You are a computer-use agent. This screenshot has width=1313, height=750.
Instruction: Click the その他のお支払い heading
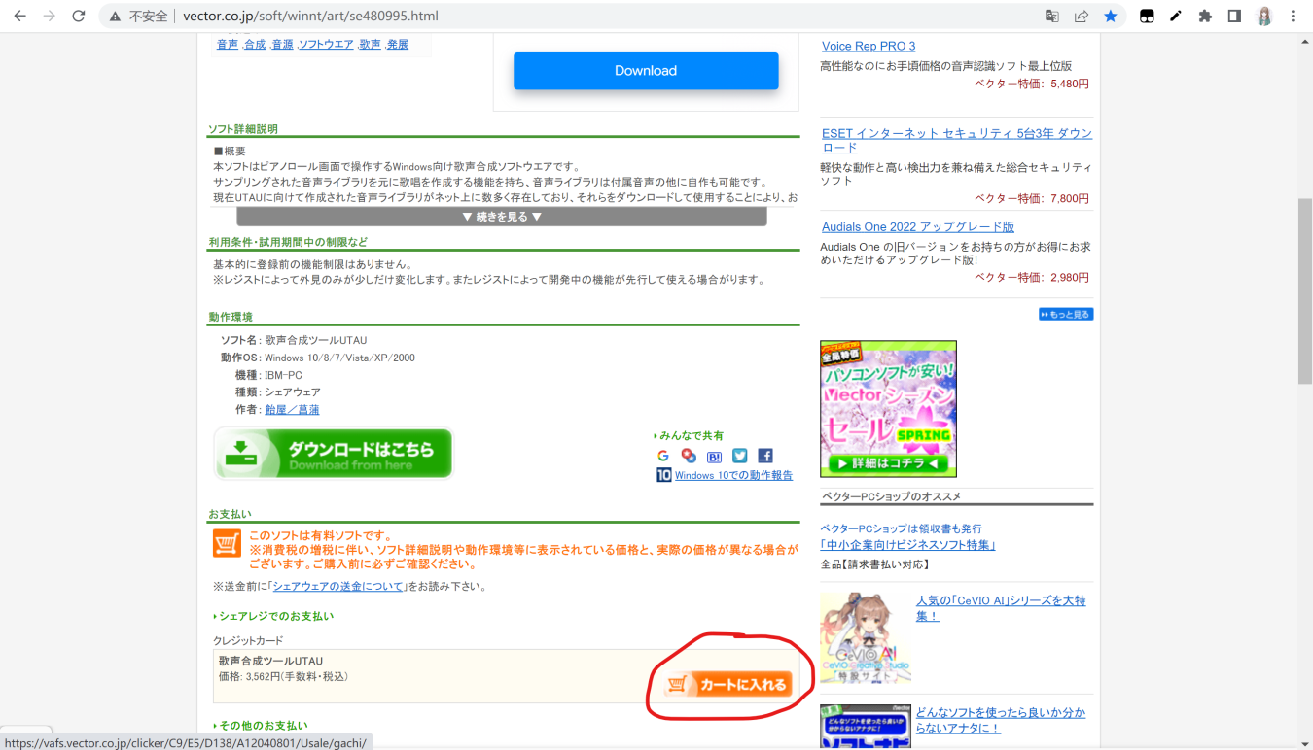[x=263, y=726]
